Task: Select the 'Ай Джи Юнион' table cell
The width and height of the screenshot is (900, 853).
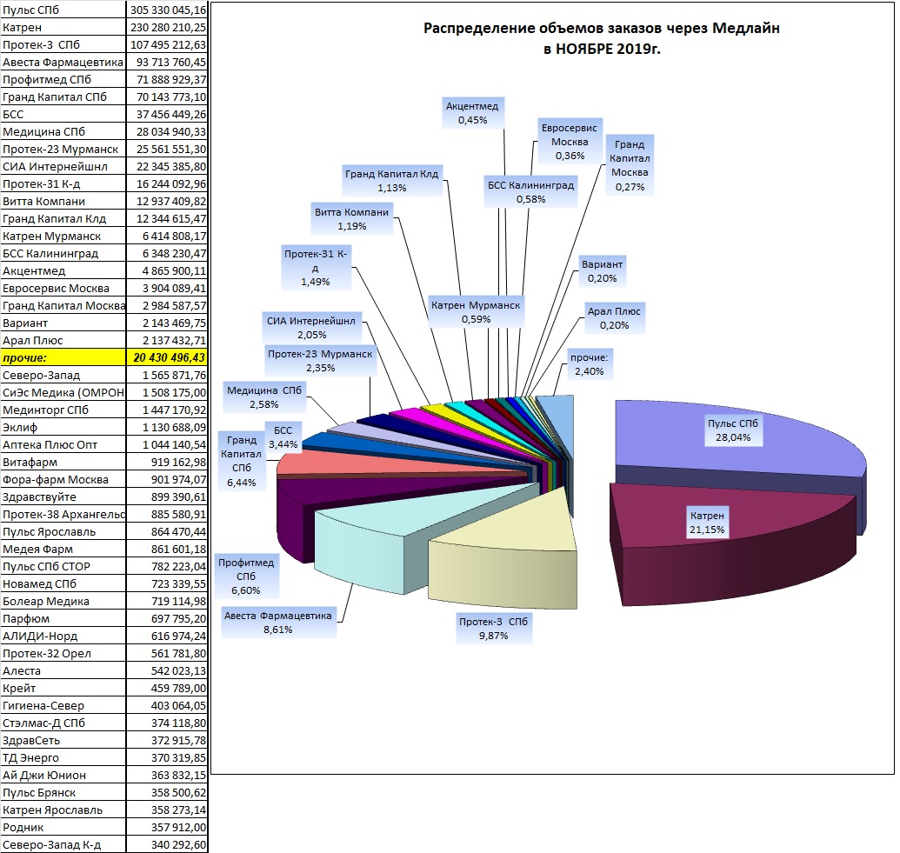Action: click(x=63, y=775)
